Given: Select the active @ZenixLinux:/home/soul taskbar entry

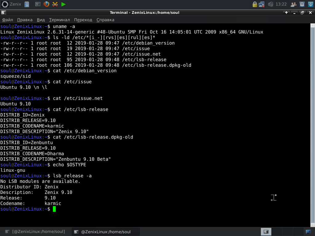Looking at the screenshot, I should (x=106, y=232).
